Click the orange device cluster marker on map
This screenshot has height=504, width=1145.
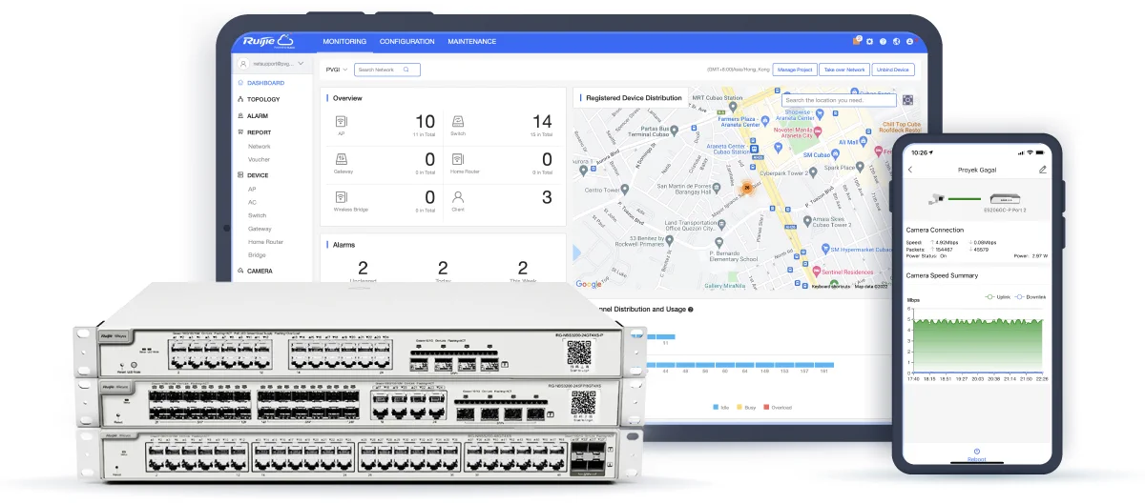coord(748,186)
